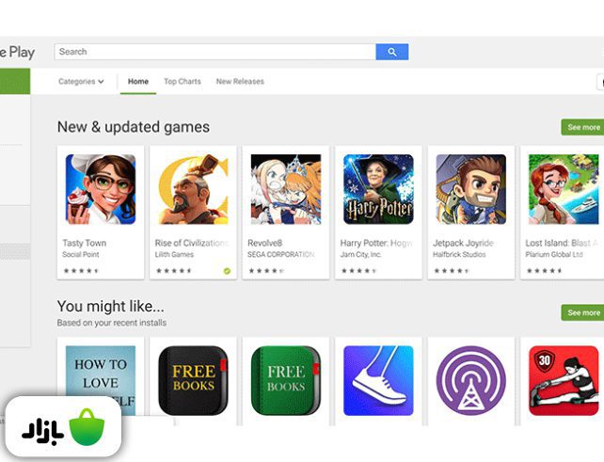Image resolution: width=604 pixels, height=462 pixels.
Task: Focus the Search input field
Action: pos(215,52)
